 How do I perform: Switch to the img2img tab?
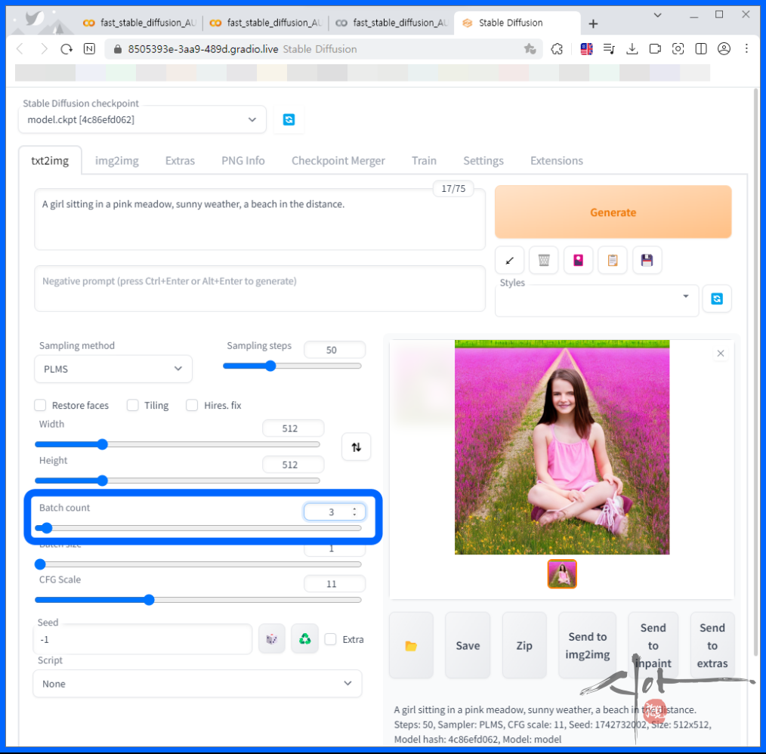pos(117,161)
